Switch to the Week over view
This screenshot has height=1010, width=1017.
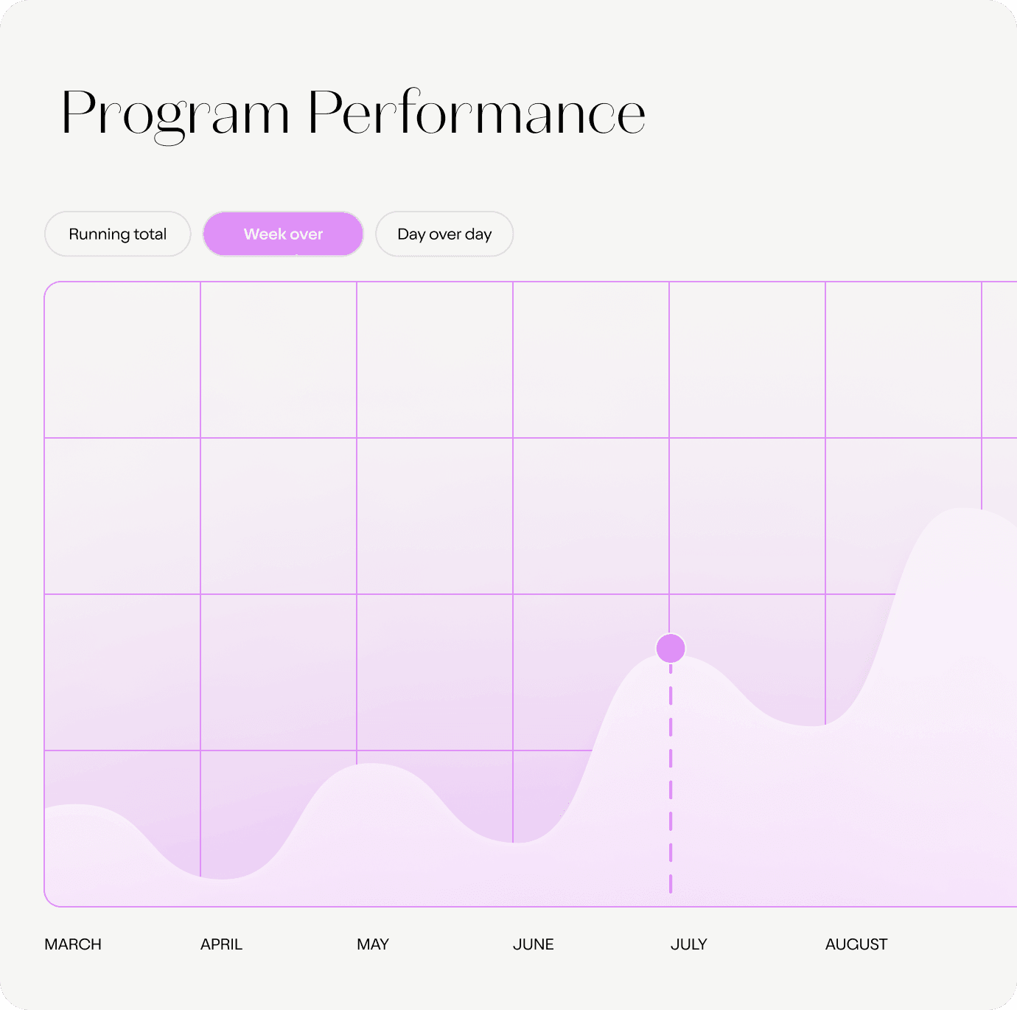point(283,234)
